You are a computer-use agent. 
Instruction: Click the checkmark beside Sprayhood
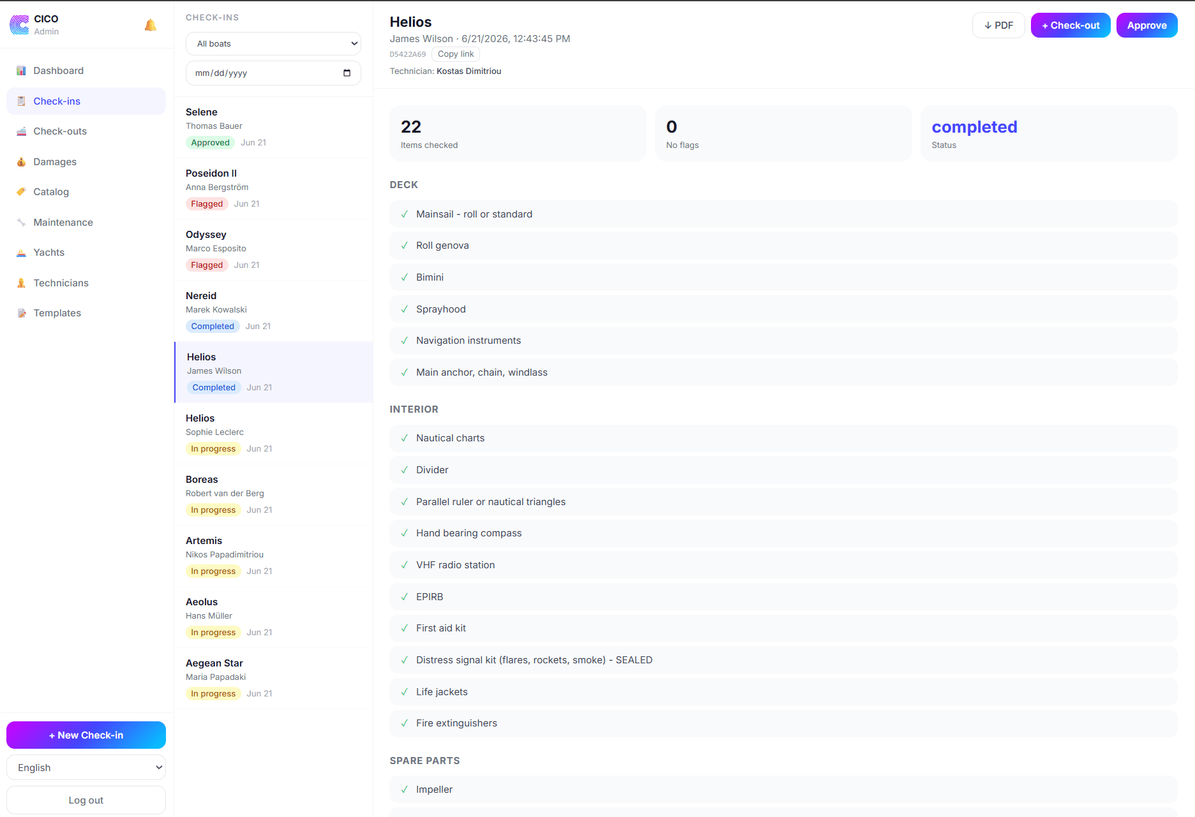[404, 309]
